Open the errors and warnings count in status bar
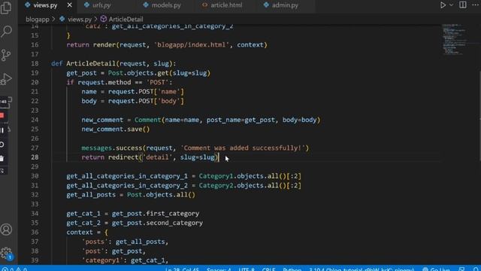This screenshot has width=481, height=271. (x=15, y=269)
